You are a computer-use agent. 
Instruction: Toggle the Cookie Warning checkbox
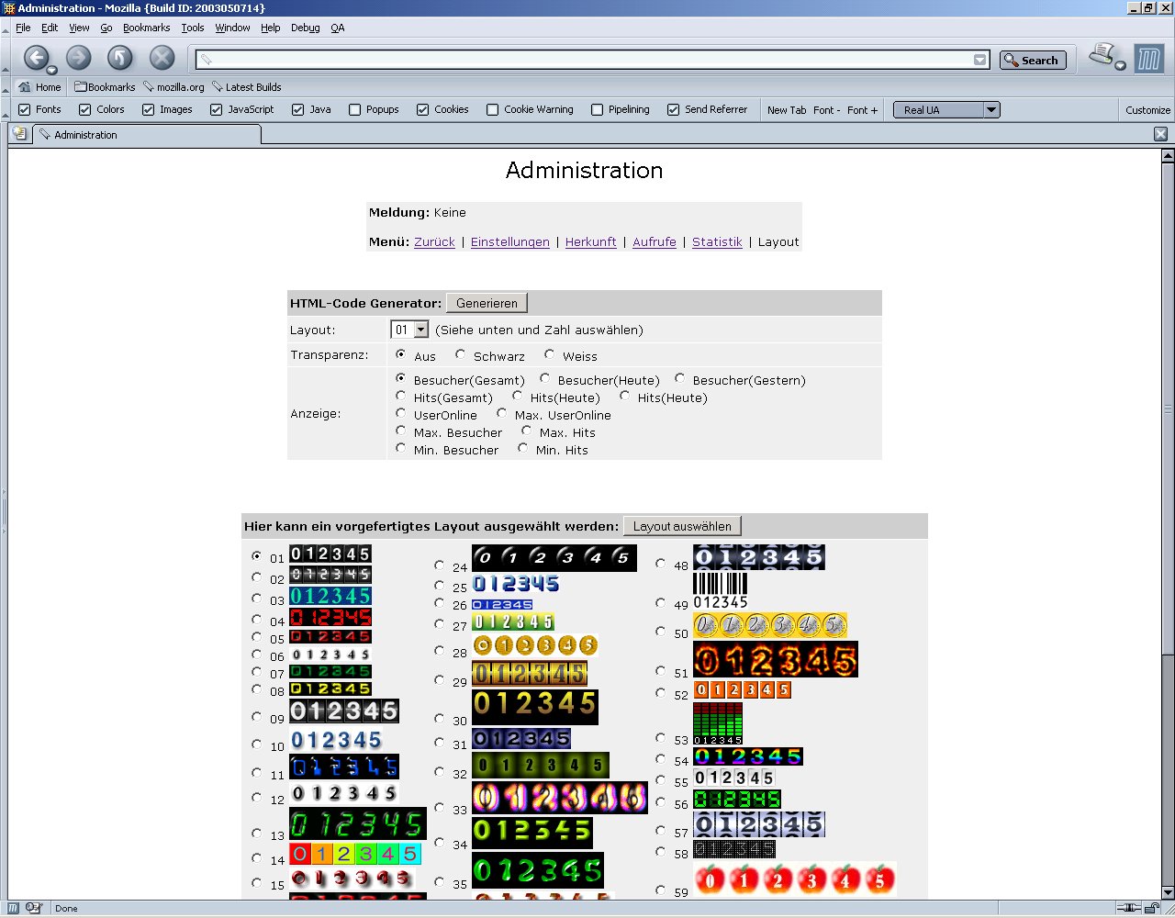[x=493, y=109]
